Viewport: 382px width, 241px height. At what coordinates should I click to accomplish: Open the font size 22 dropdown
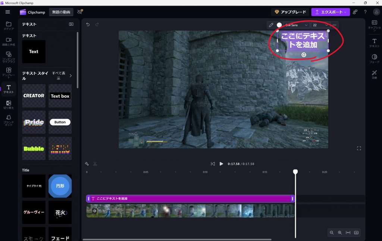point(320,25)
